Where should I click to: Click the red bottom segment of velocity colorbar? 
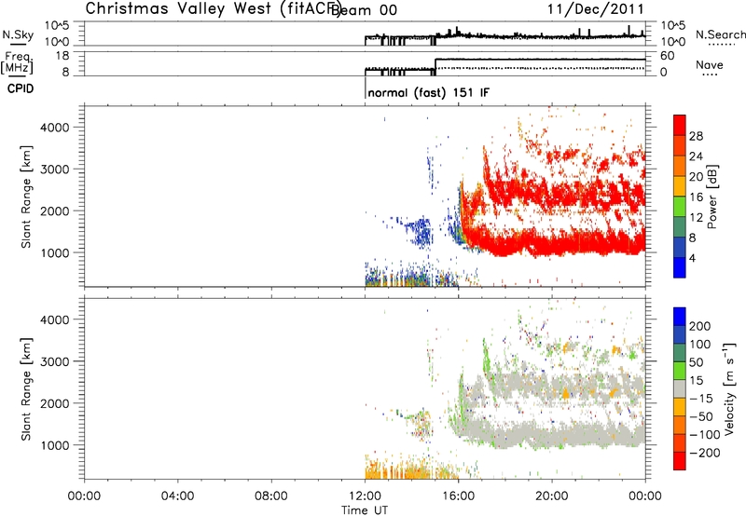coord(680,461)
